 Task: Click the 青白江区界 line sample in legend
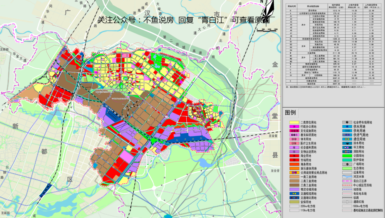(346, 181)
